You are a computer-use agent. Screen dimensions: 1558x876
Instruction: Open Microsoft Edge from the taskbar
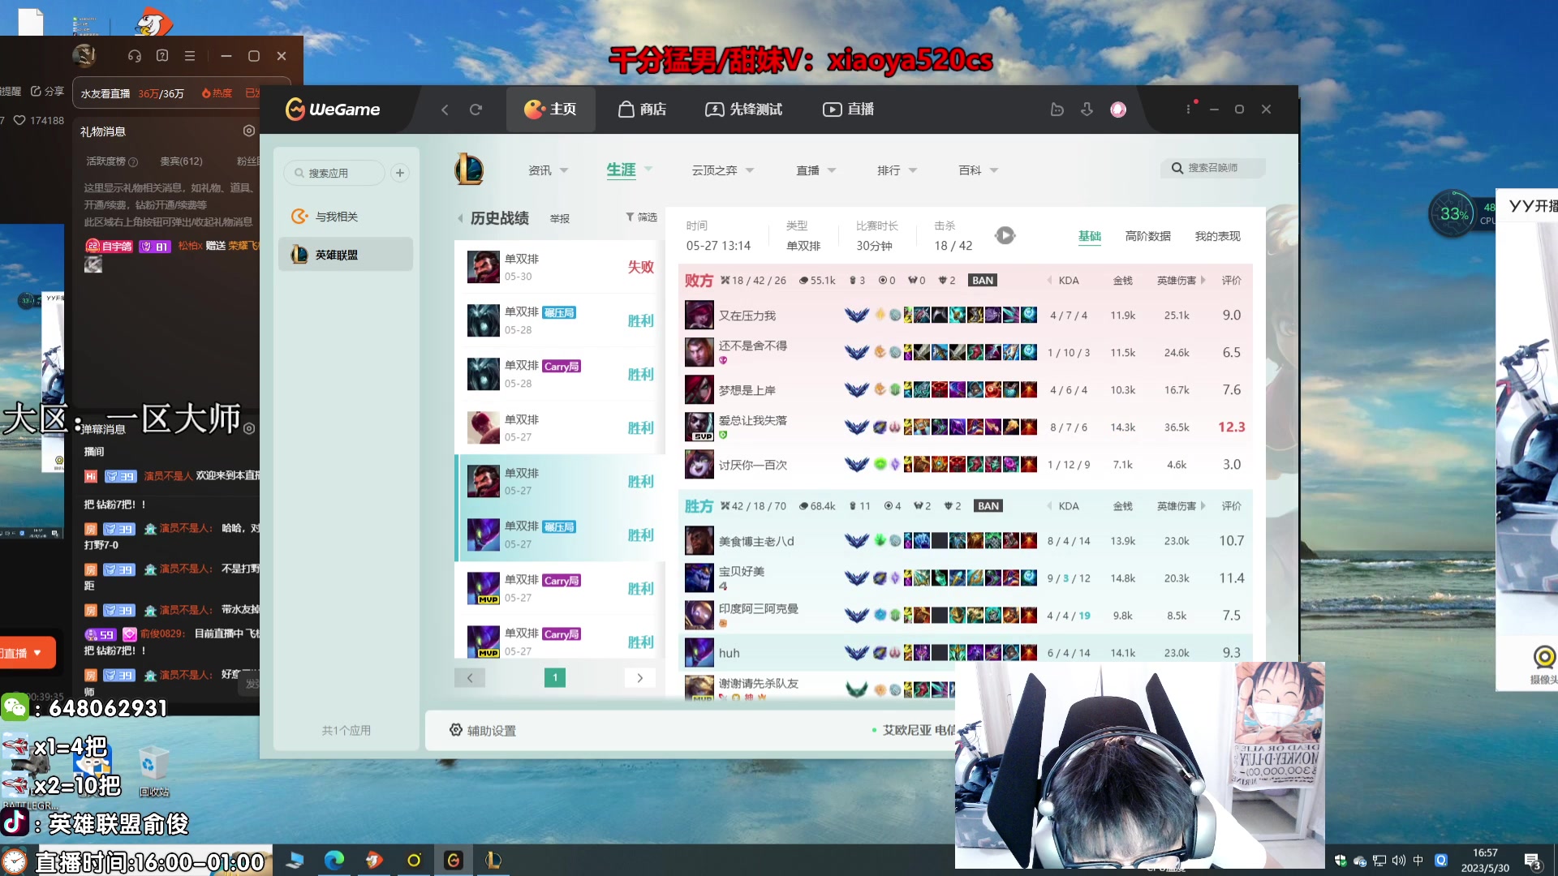tap(334, 860)
